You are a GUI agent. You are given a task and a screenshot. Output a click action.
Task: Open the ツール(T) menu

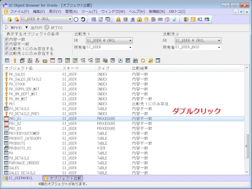(89, 11)
